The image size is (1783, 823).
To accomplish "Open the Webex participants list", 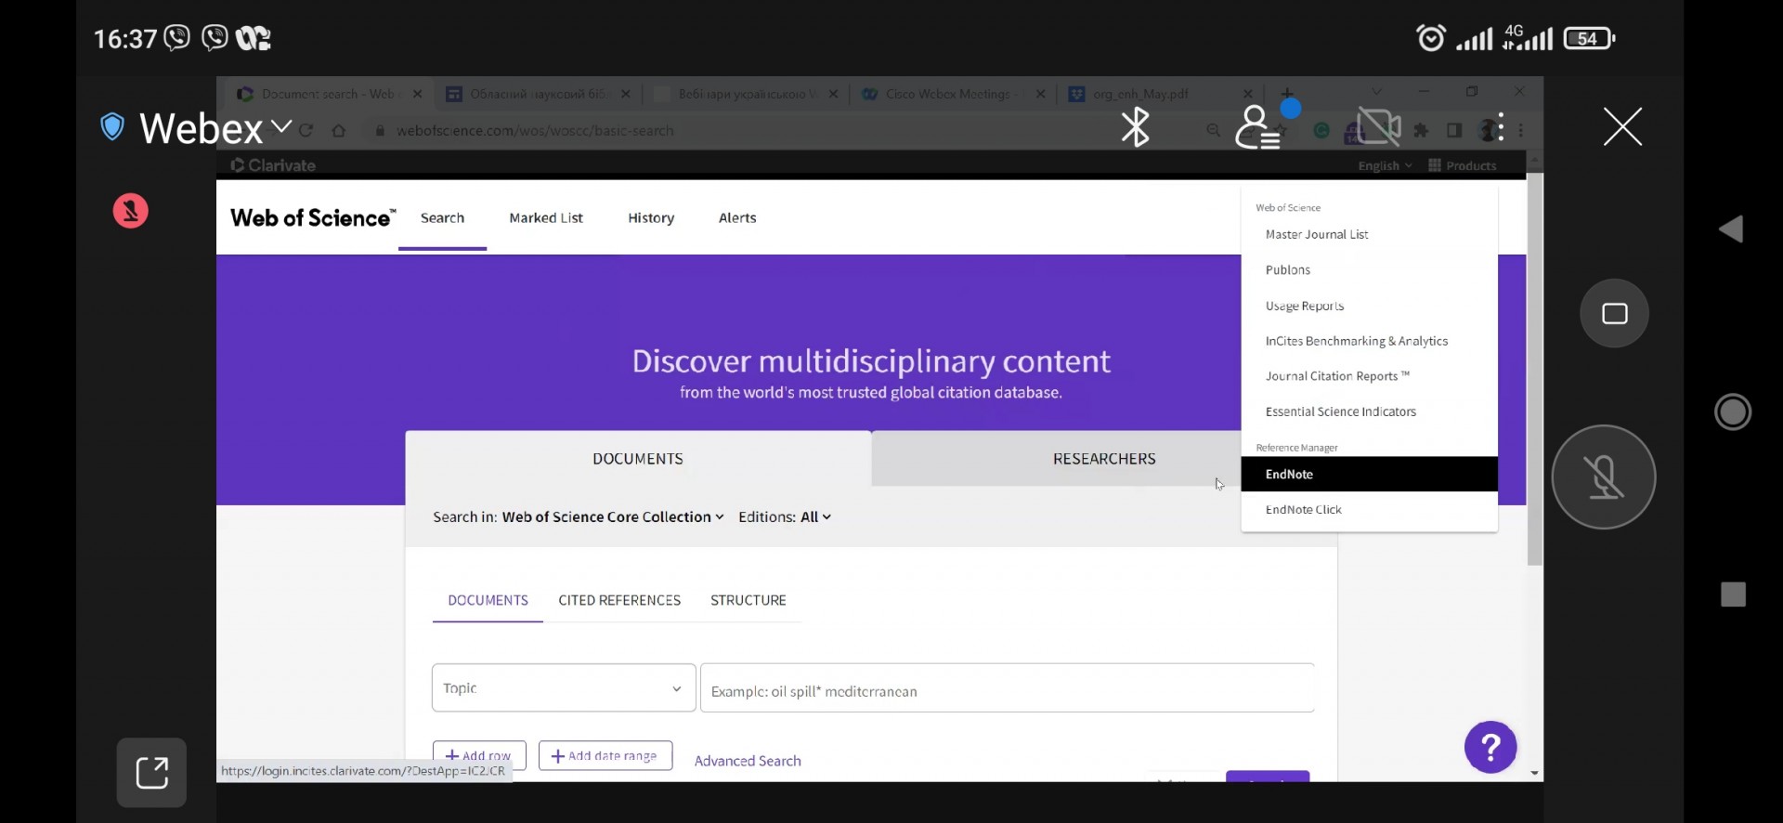I will click(x=1257, y=127).
